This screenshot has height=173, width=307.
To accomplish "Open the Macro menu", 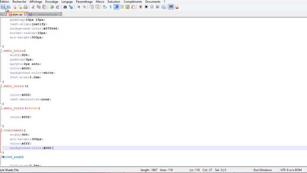I will coord(100,1).
